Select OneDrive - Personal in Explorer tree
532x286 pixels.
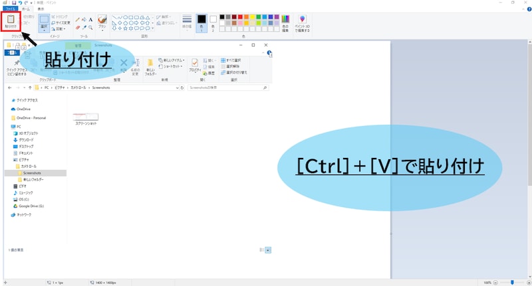(x=31, y=118)
